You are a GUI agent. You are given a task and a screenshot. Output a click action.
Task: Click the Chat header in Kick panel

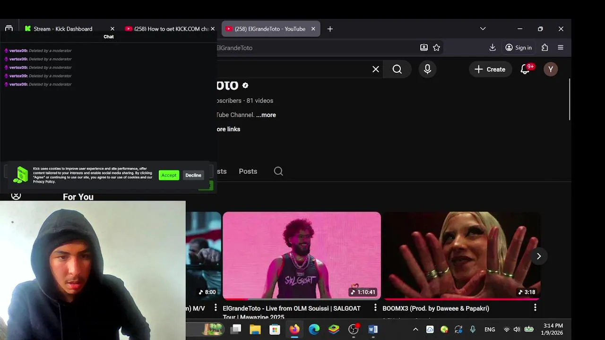(x=109, y=37)
